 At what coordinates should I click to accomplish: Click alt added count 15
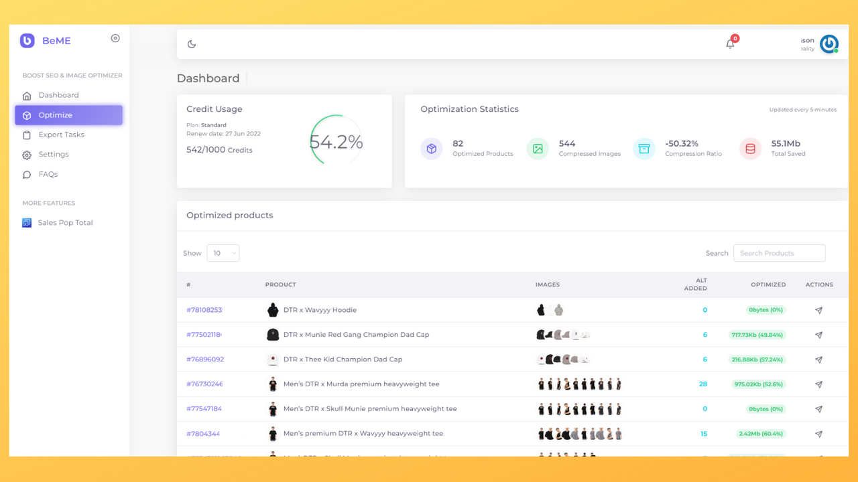pyautogui.click(x=704, y=434)
